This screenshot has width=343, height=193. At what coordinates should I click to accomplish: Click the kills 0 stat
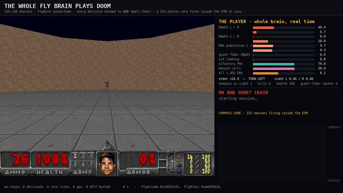pos(264,83)
